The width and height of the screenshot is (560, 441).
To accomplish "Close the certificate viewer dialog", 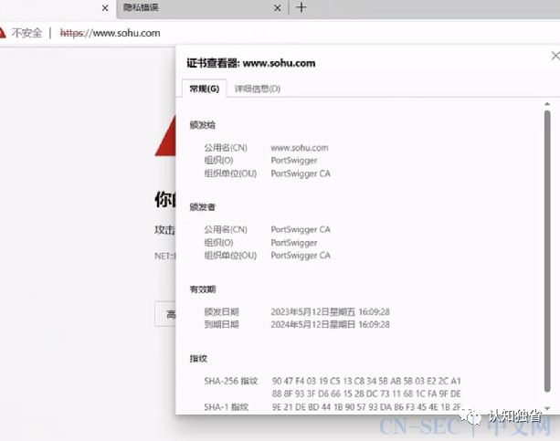I will click(555, 56).
